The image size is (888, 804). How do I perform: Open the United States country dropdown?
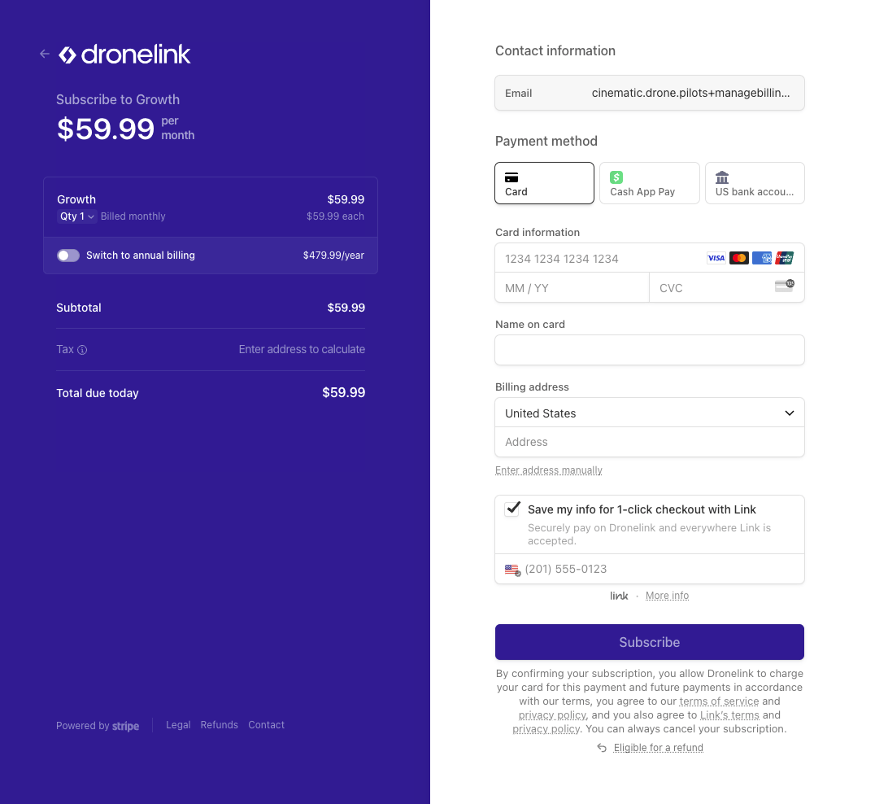coord(649,413)
